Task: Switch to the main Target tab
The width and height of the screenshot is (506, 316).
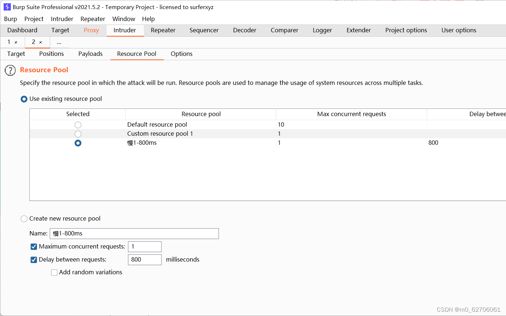Action: tap(60, 30)
